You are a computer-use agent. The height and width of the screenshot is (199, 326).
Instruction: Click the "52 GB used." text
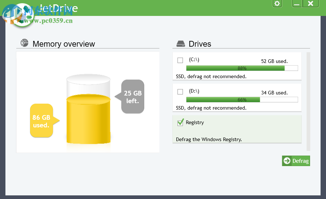pos(275,61)
